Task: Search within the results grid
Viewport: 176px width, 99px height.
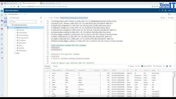Action: [x=131, y=66]
